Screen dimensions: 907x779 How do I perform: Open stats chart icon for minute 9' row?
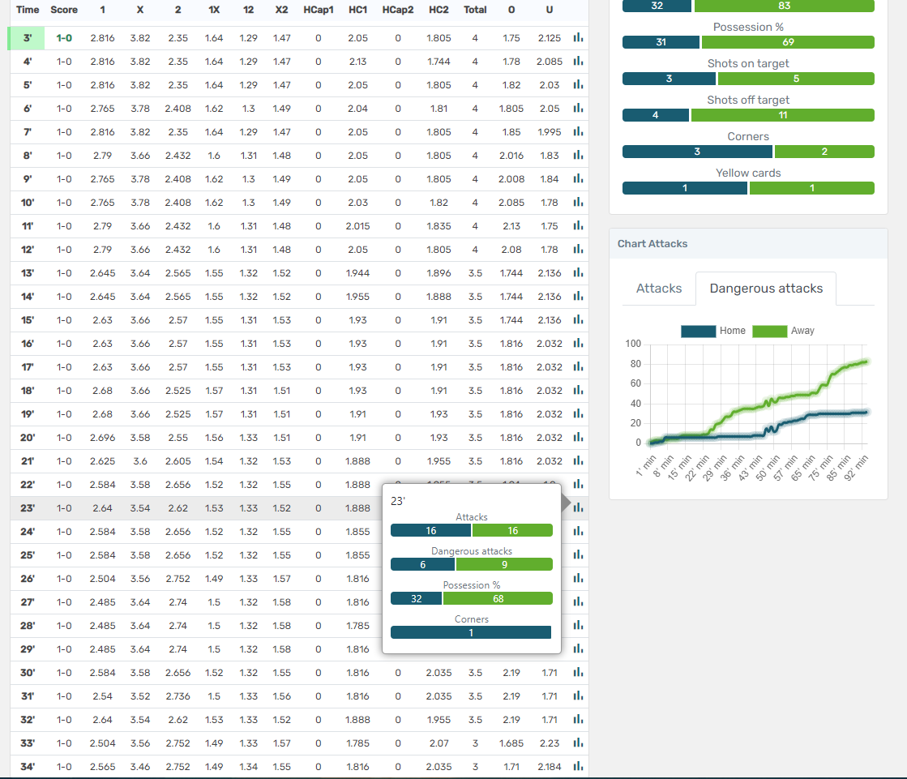click(578, 178)
